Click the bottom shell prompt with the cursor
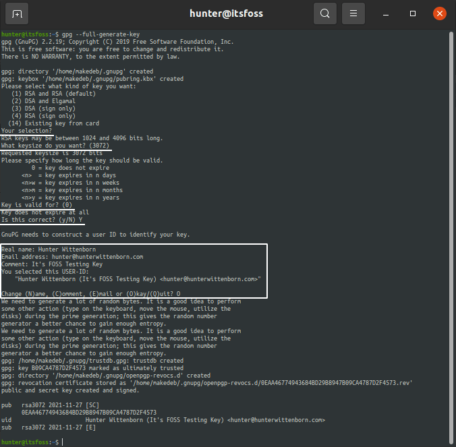 pyautogui.click(x=32, y=442)
